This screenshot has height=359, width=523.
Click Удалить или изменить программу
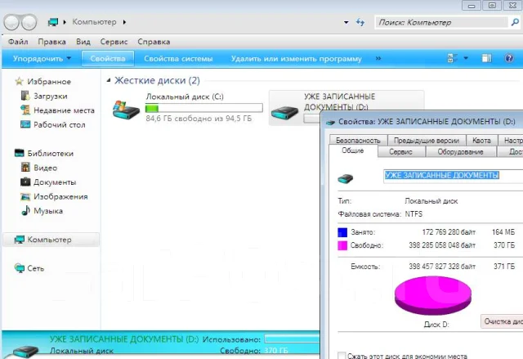pyautogui.click(x=296, y=59)
